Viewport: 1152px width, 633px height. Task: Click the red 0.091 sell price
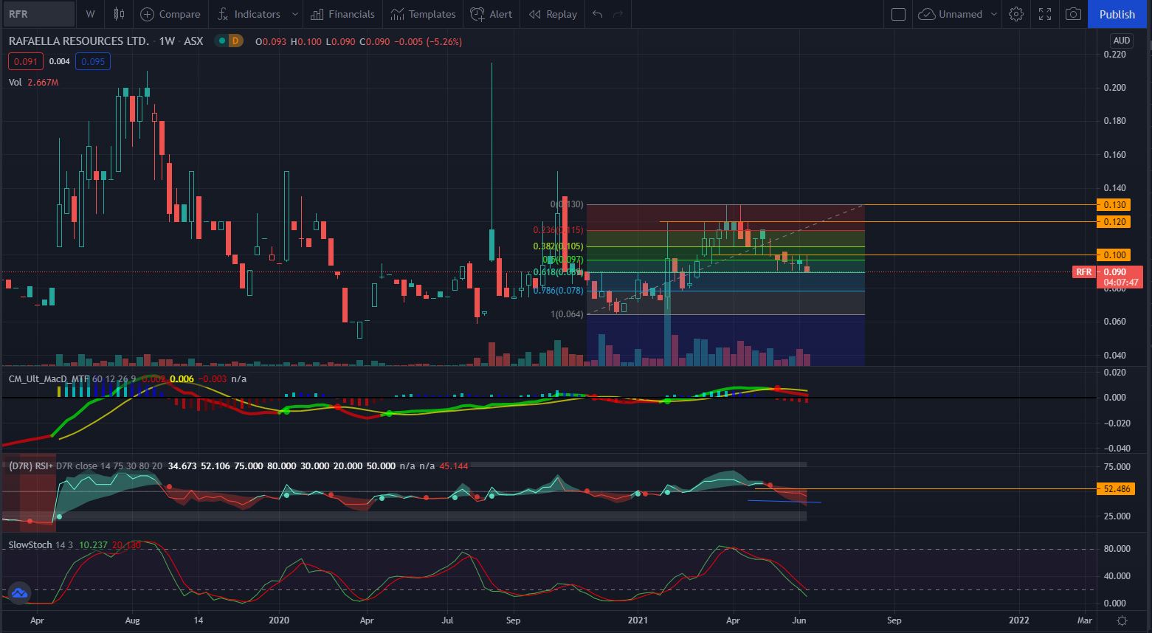27,61
